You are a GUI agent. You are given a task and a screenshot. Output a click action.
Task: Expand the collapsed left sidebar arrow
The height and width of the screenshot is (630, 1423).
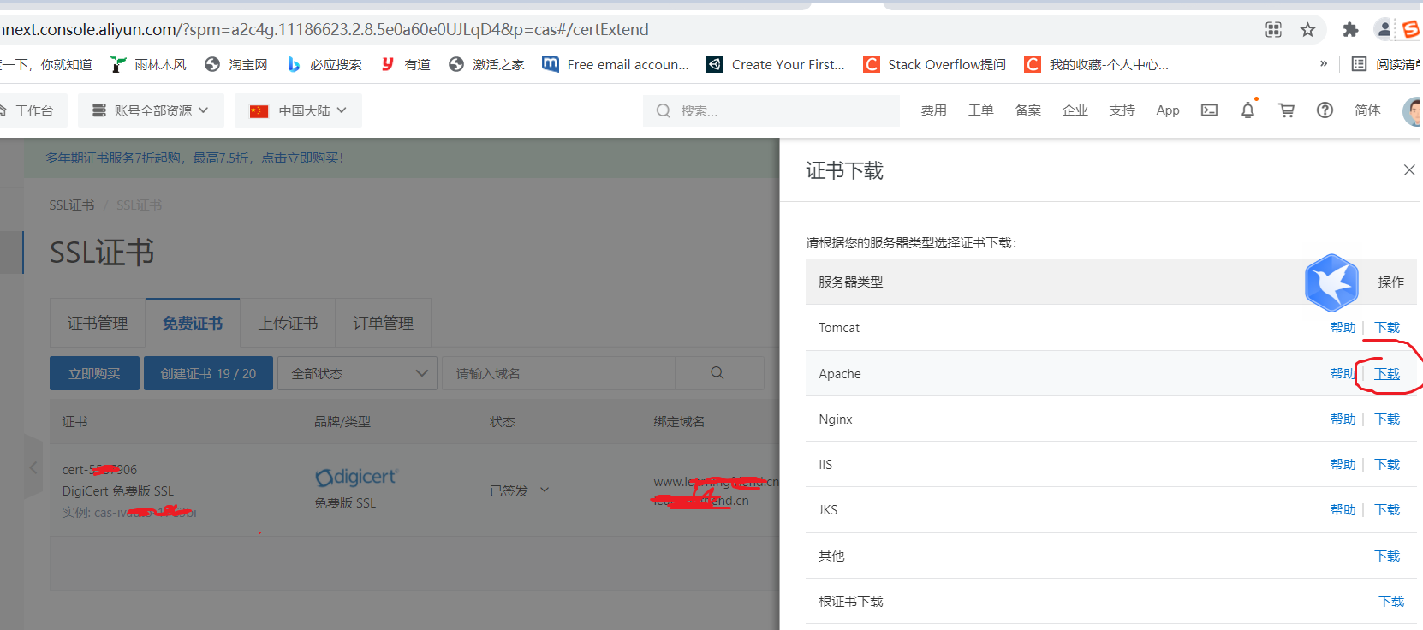pos(33,467)
